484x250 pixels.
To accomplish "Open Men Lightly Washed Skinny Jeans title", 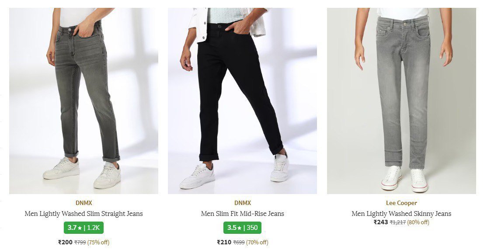I will (x=401, y=214).
